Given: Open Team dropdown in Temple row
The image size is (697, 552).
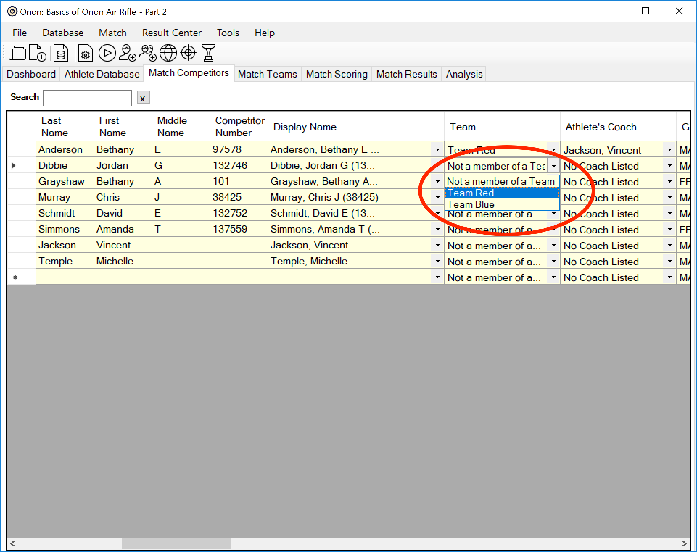Looking at the screenshot, I should 553,261.
